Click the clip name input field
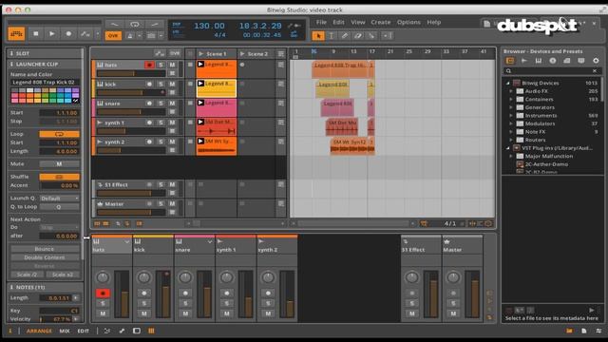This screenshot has height=342, width=608. (45, 83)
